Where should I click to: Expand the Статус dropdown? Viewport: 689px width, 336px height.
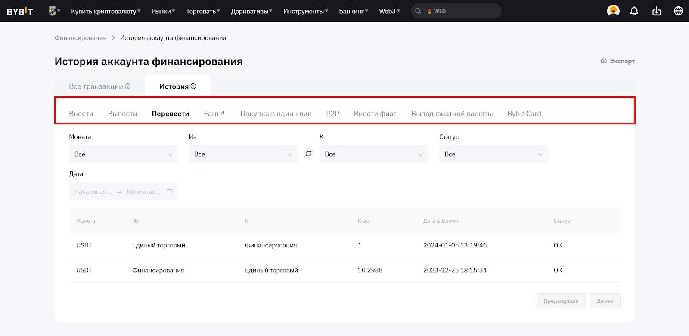493,154
